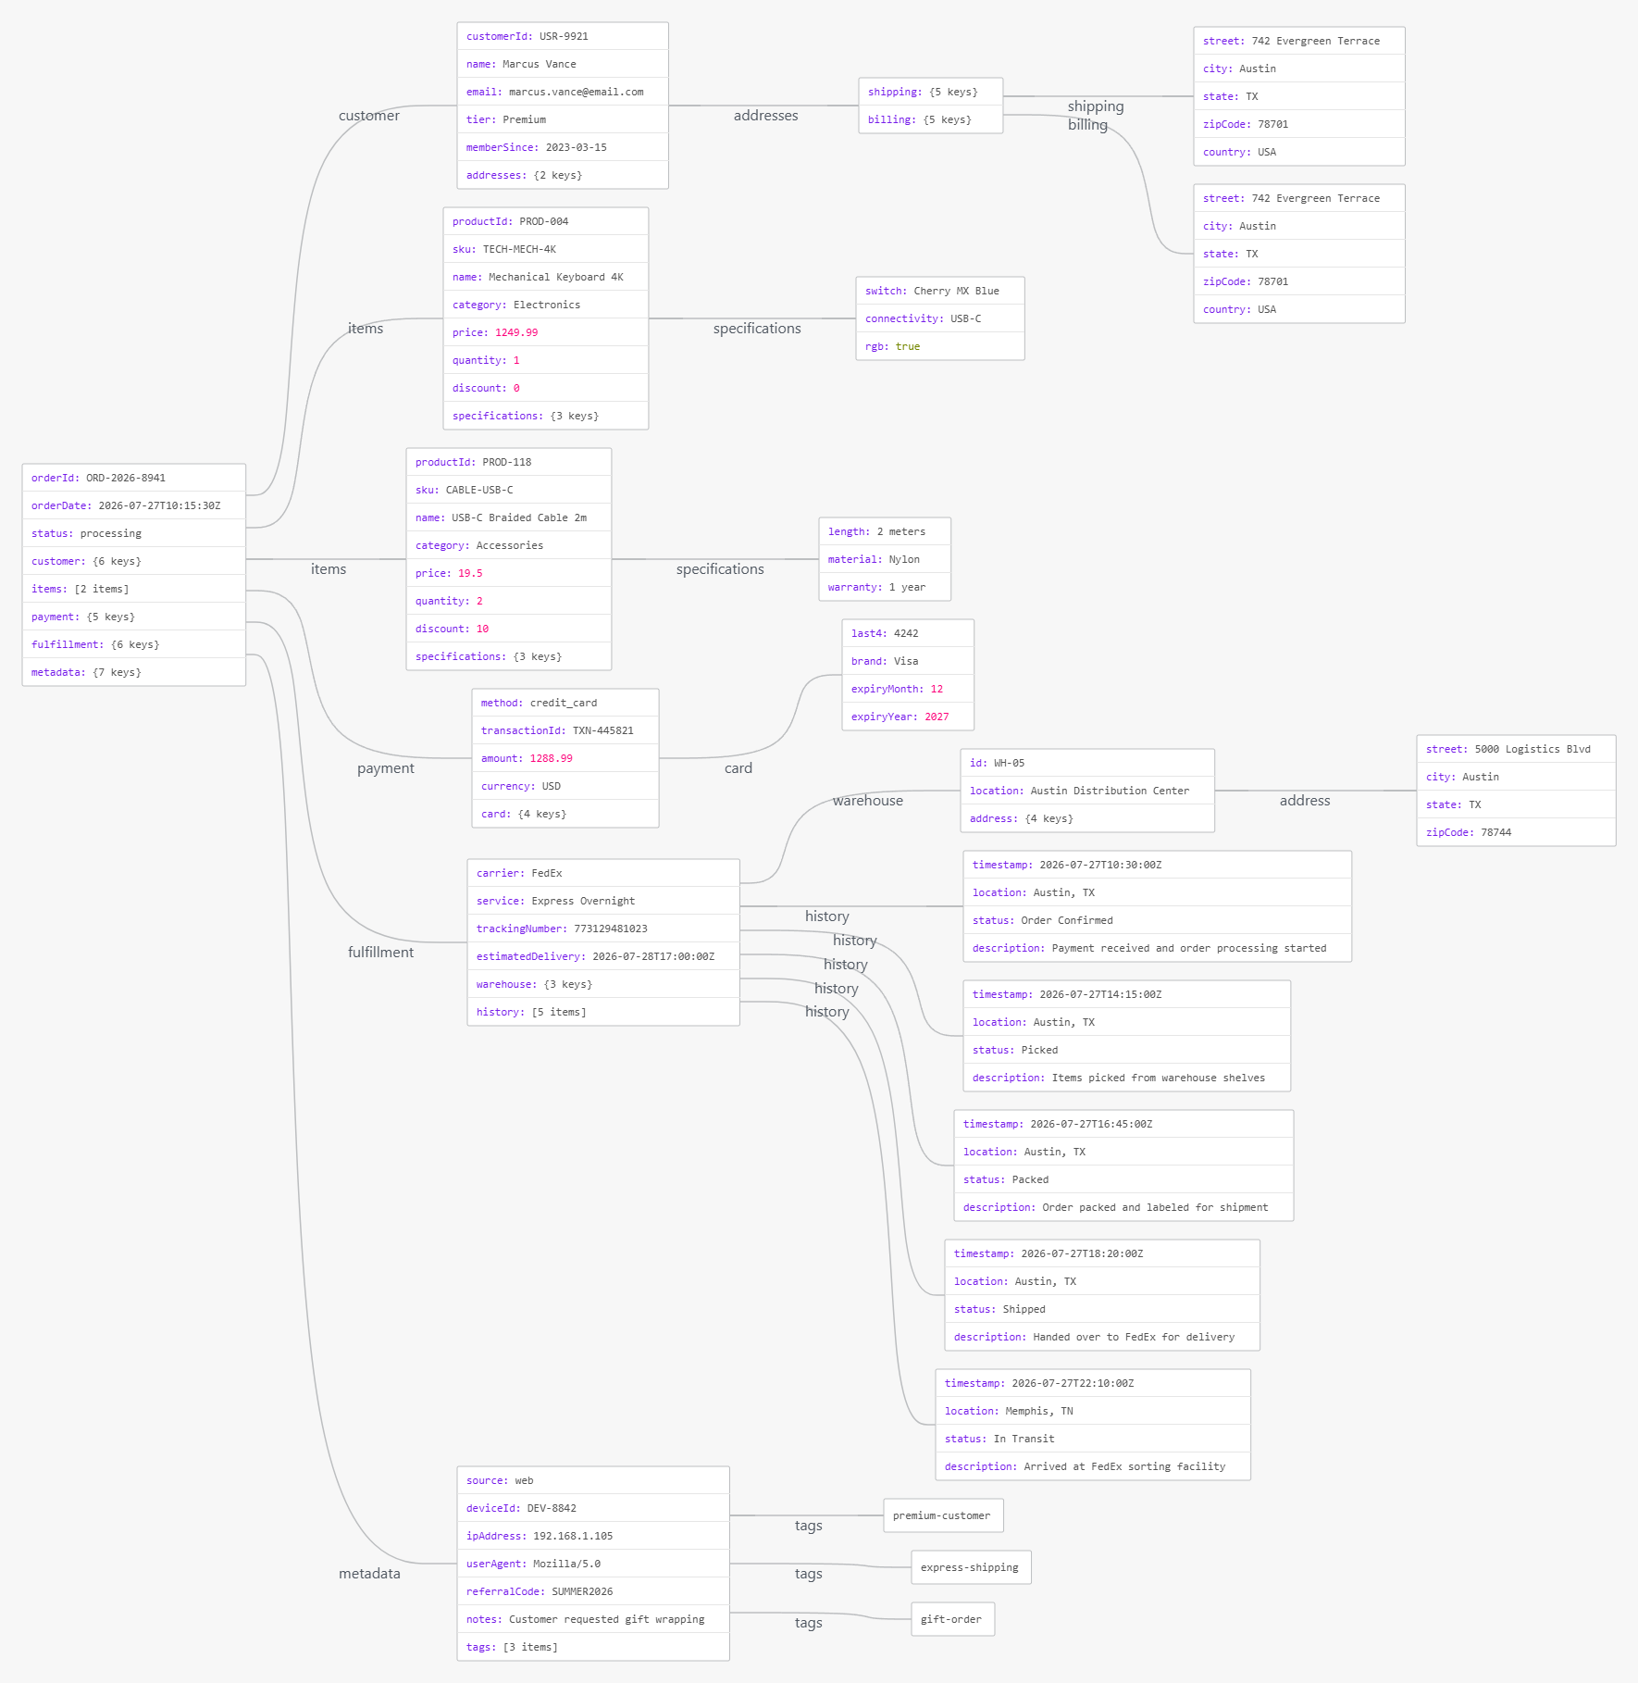Viewport: 1638px width, 1683px height.
Task: Click switch: Cherry MX Blue row
Action: (x=940, y=291)
